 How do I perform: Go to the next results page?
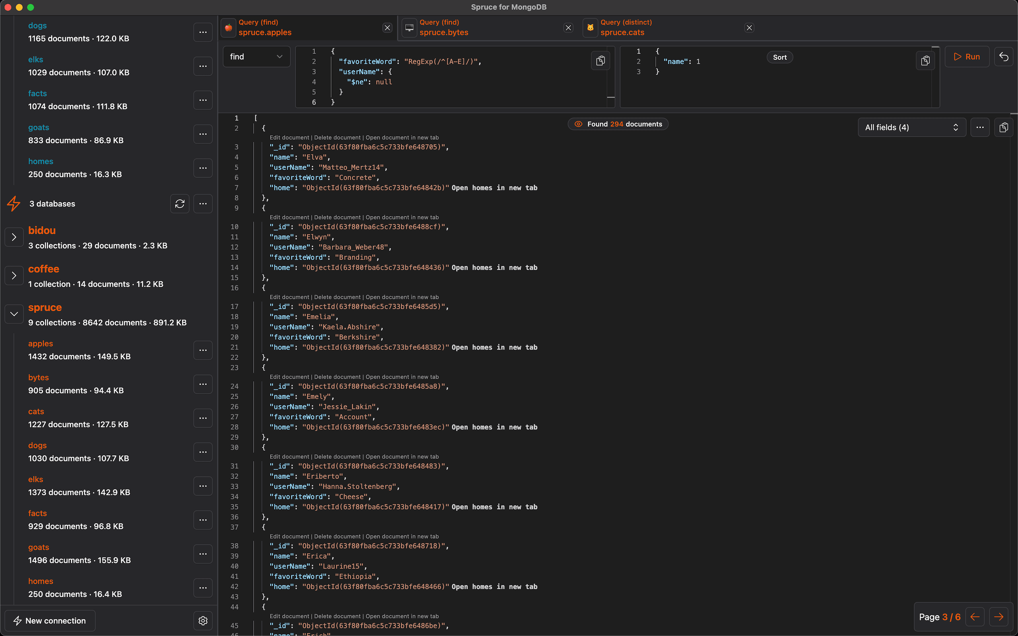click(x=999, y=617)
